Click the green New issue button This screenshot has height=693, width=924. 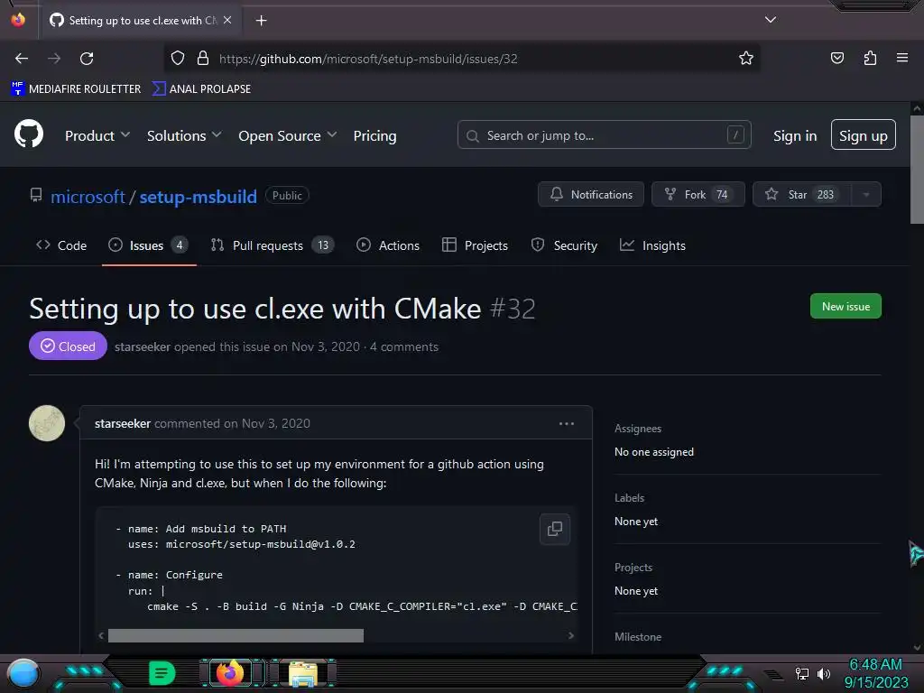tap(845, 306)
